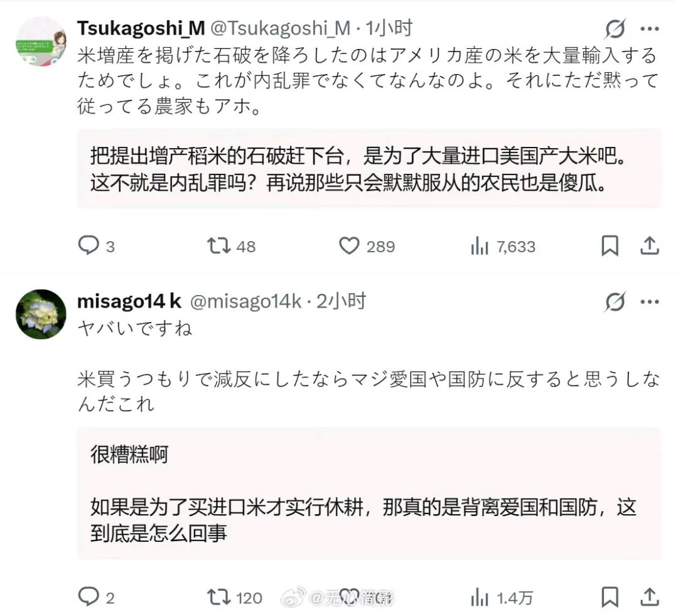
Task: Click the share icon on the top tweet
Action: pos(650,246)
